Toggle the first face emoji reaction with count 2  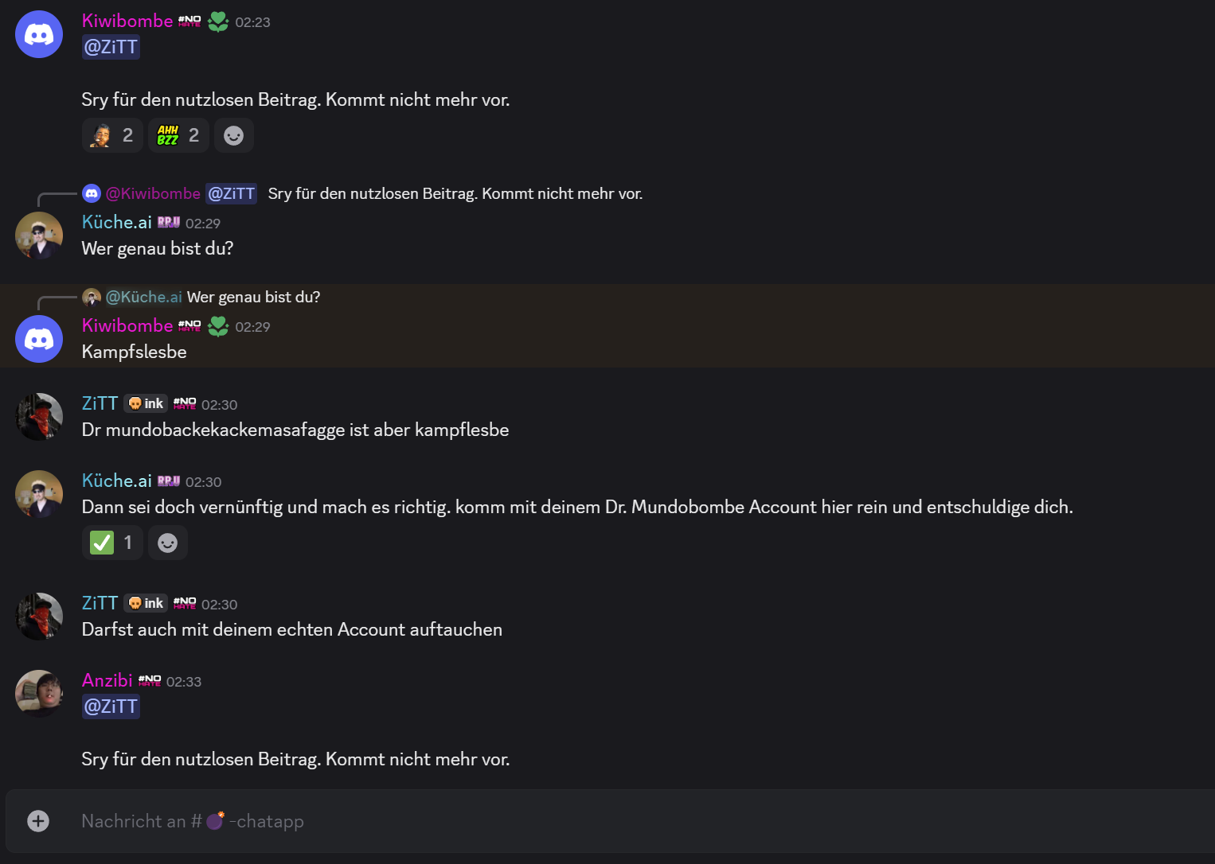(112, 135)
